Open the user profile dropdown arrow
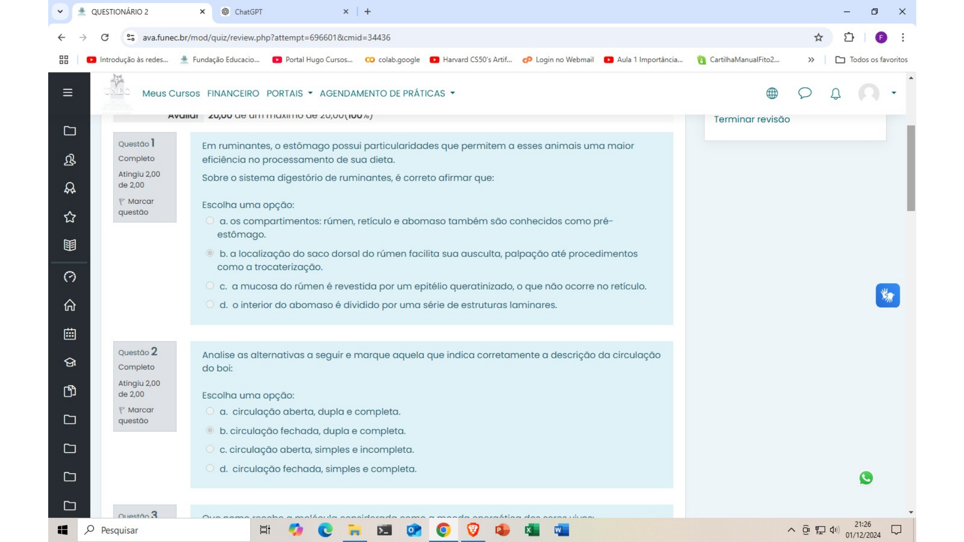The height and width of the screenshot is (542, 964). click(894, 93)
